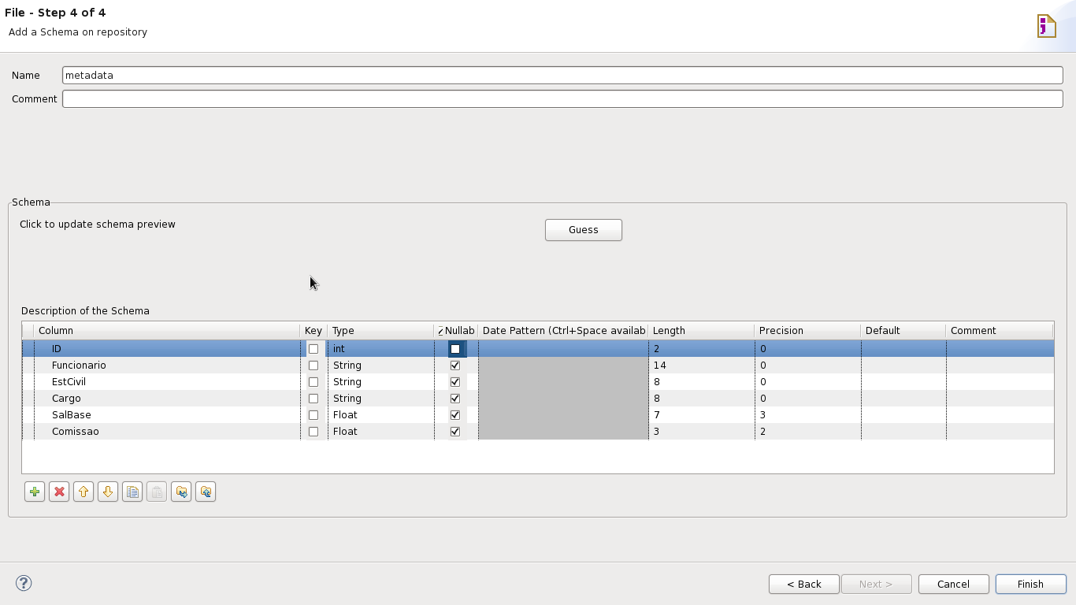Viewport: 1076px width, 605px height.
Task: Go to previous step with Back
Action: click(x=803, y=584)
